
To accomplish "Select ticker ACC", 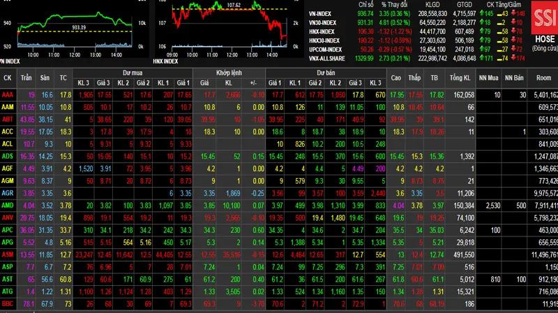I will point(8,131).
